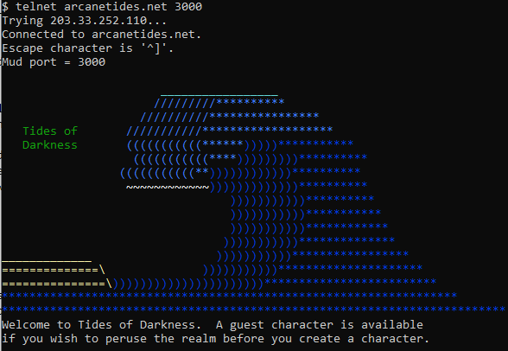Image resolution: width=508 pixels, height=351 pixels.
Task: Click the yellow underscore line above the shore
Action: point(47,261)
